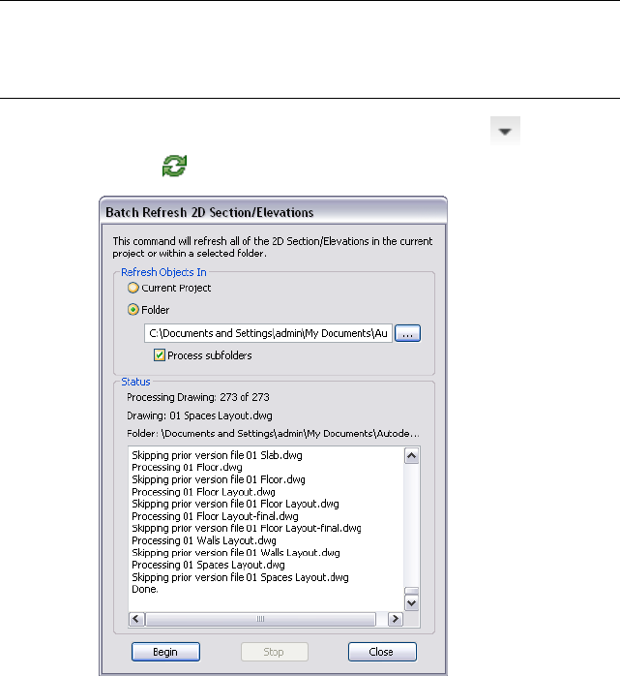
Task: Click the 'Done.' log line
Action: (x=145, y=589)
